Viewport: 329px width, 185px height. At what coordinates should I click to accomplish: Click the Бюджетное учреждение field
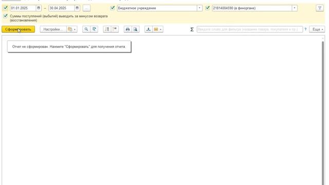[157, 8]
